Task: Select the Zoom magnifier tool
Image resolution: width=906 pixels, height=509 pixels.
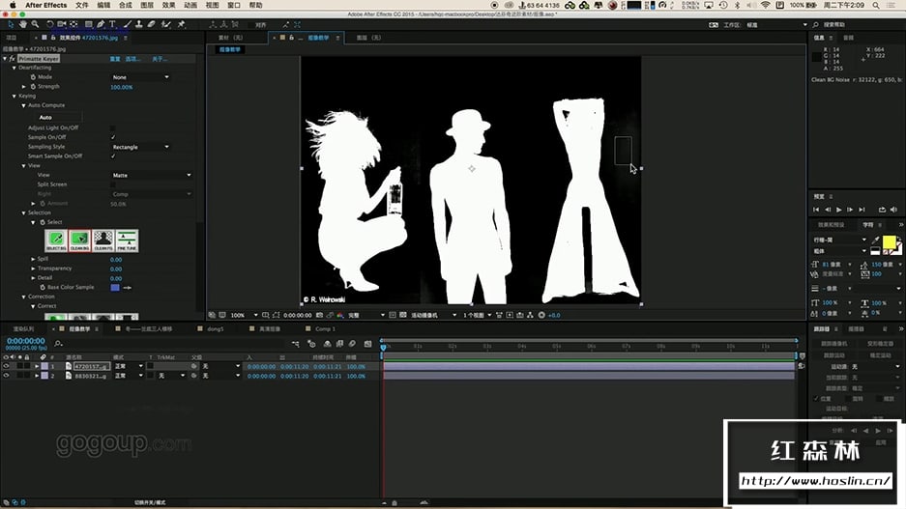Action: click(x=35, y=24)
